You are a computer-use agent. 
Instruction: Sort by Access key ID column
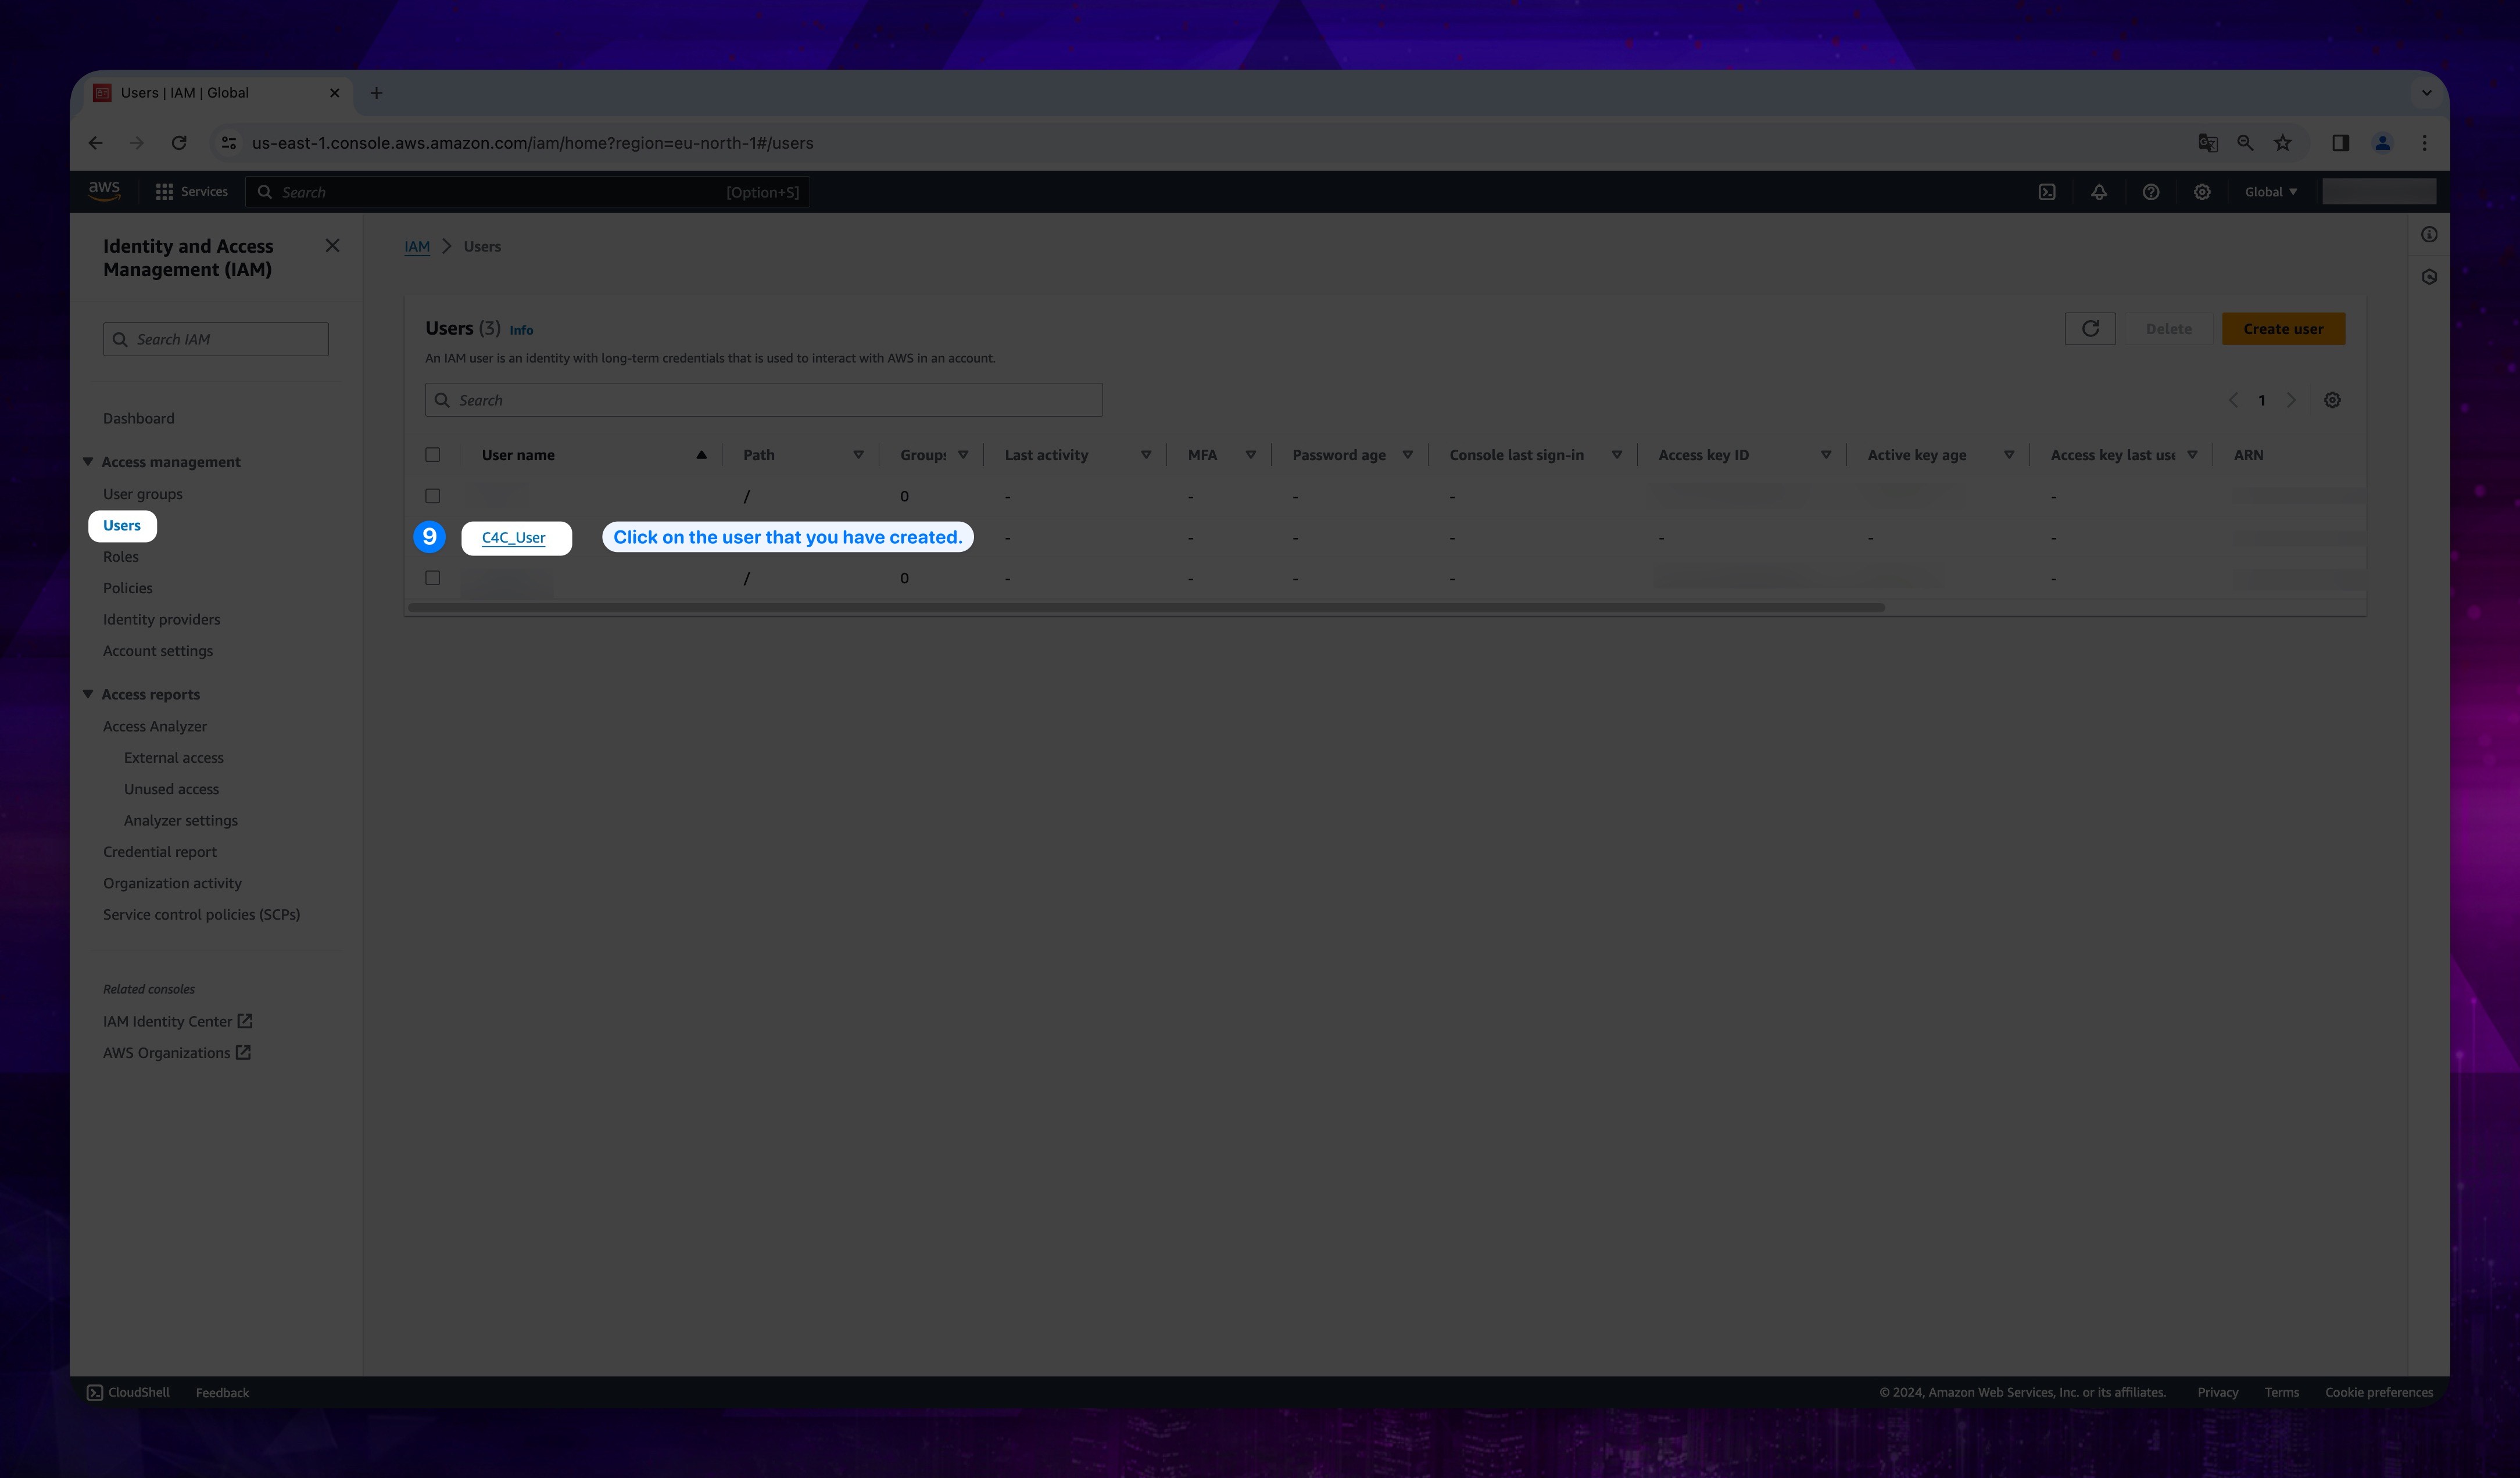tap(1825, 455)
